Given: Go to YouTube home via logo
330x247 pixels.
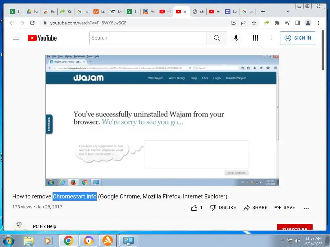Looking at the screenshot, I should [x=42, y=38].
